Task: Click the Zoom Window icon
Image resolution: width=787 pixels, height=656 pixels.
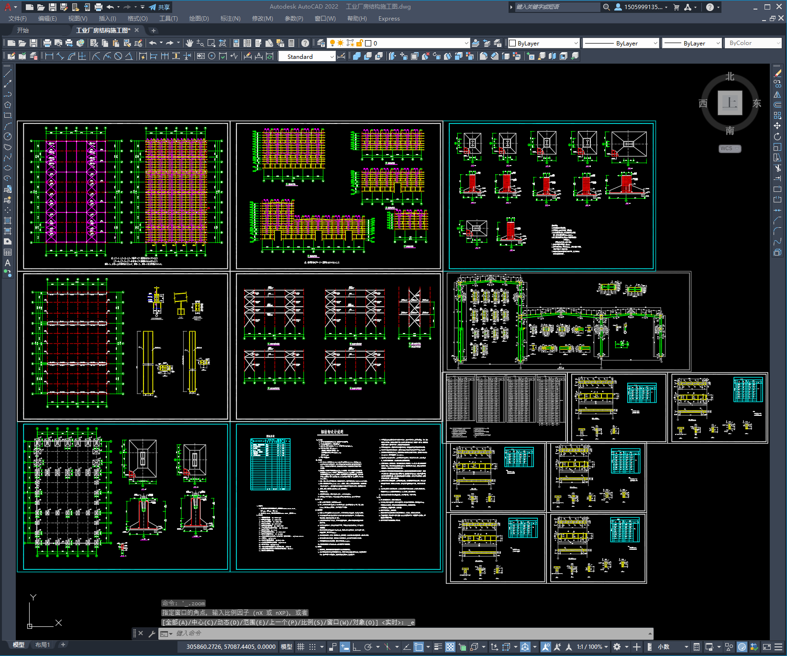Action: 211,43
